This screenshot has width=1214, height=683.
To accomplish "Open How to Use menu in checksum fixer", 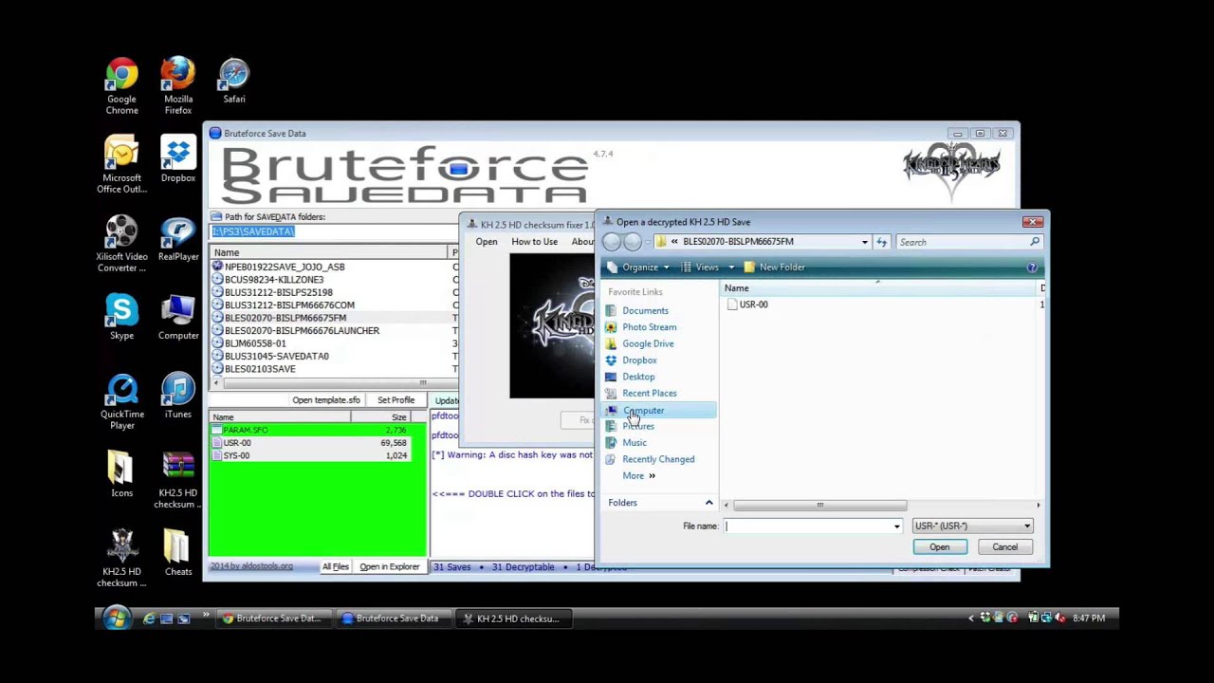I will [534, 242].
